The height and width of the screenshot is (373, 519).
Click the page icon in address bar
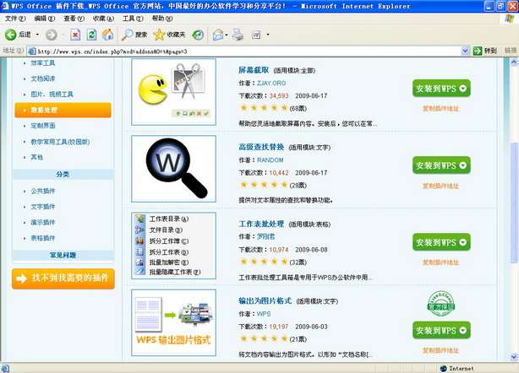coord(32,51)
